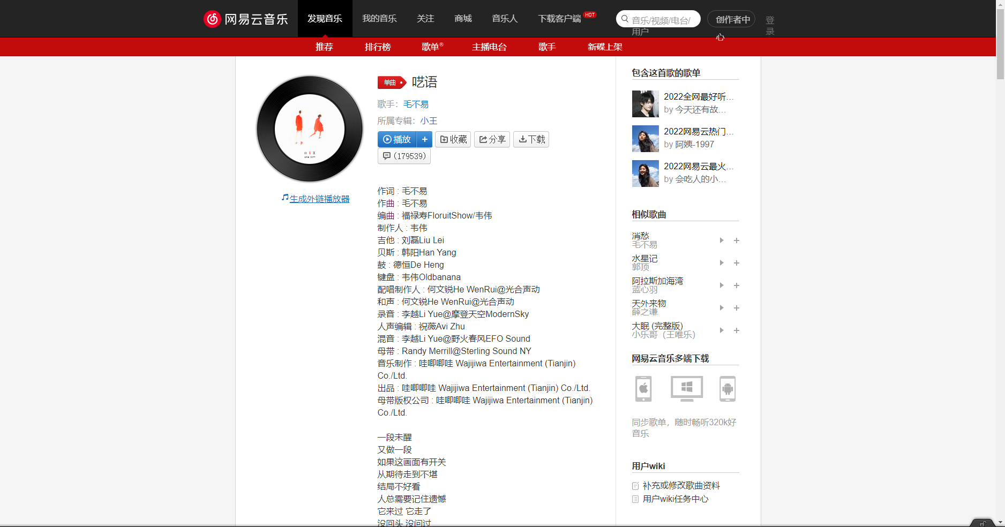Click the search magnifier icon

pyautogui.click(x=625, y=18)
